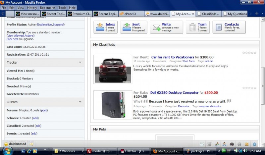The image size is (265, 155).
Task: Click the power icon in the member toolbar
Action: coord(254,144)
